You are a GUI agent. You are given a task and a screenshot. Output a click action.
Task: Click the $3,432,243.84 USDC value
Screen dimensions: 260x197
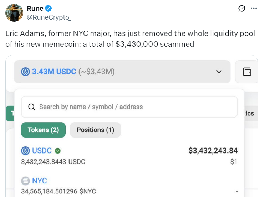213,151
